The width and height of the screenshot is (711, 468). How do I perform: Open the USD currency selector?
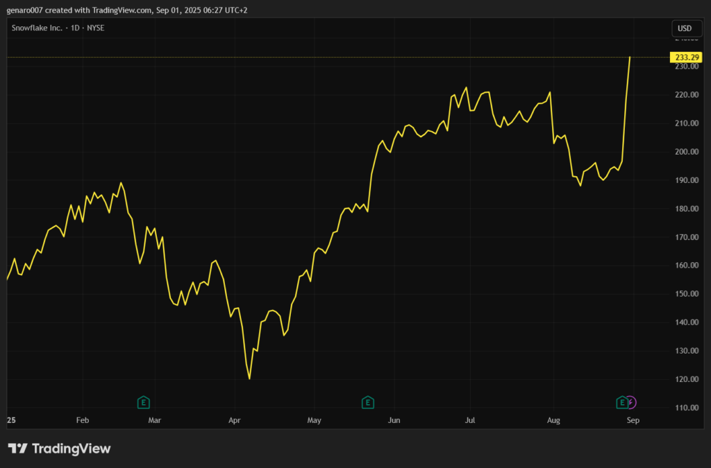[684, 28]
